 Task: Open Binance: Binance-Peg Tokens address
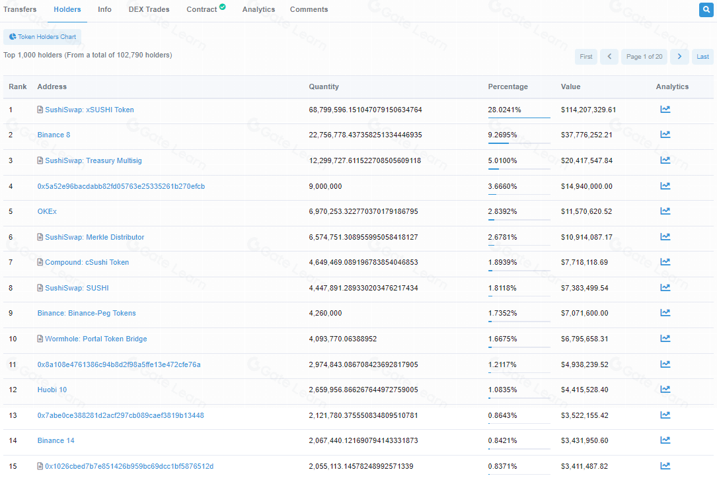[87, 313]
